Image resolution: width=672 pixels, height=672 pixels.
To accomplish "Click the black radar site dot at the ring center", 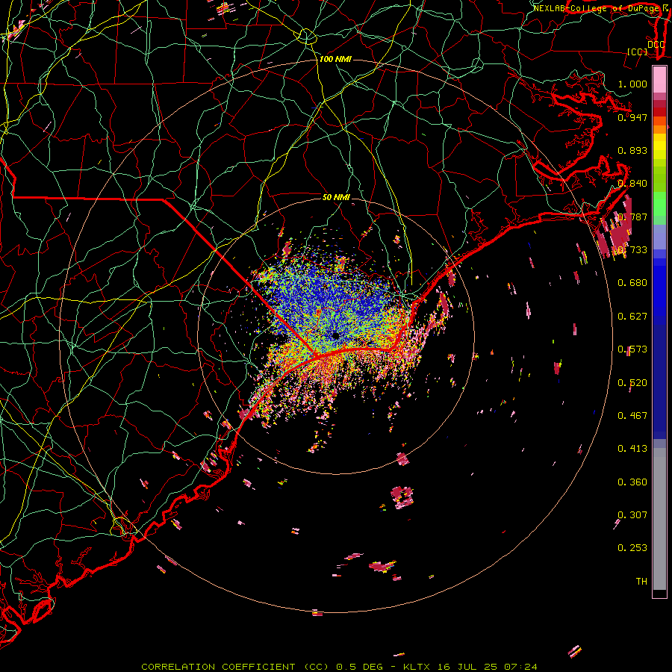I will (x=335, y=335).
